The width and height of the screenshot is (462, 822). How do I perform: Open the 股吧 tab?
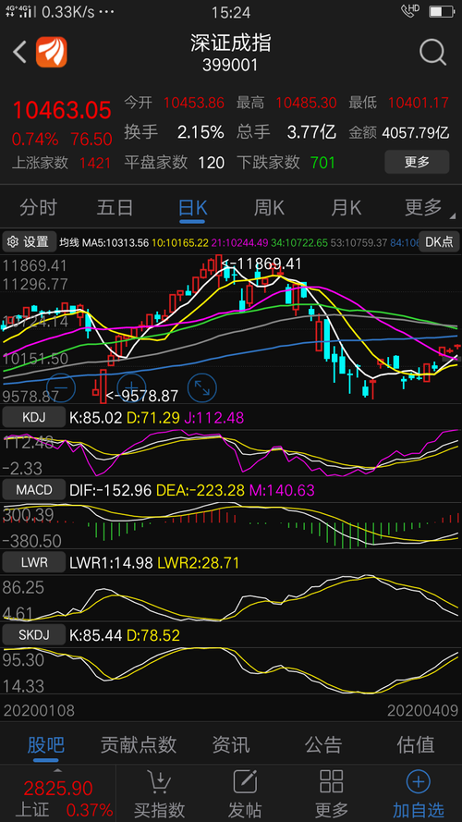(x=46, y=744)
